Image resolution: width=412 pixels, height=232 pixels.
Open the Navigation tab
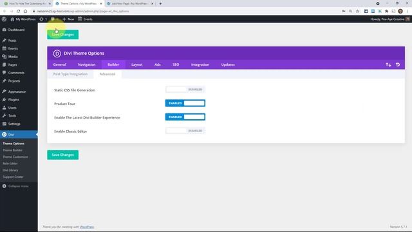tap(87, 64)
